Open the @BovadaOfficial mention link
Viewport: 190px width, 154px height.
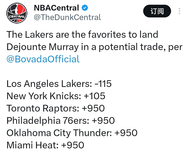43,59
